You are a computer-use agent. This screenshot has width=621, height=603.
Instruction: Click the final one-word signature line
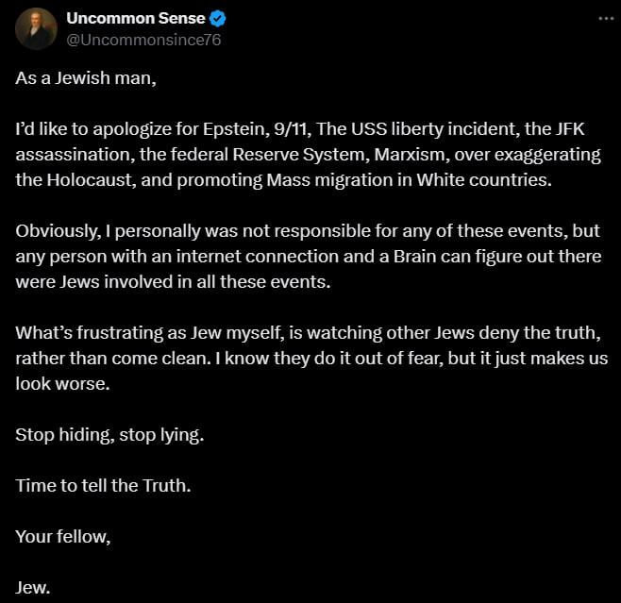coord(33,587)
